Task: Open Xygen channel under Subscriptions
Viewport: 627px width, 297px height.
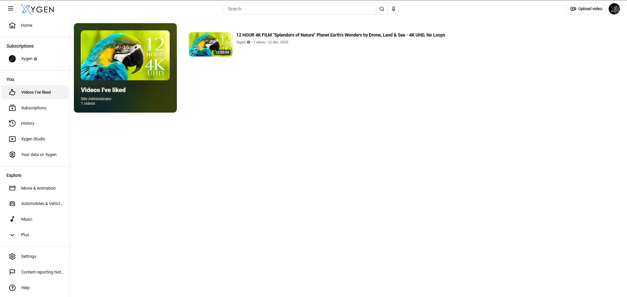Action: tap(26, 59)
